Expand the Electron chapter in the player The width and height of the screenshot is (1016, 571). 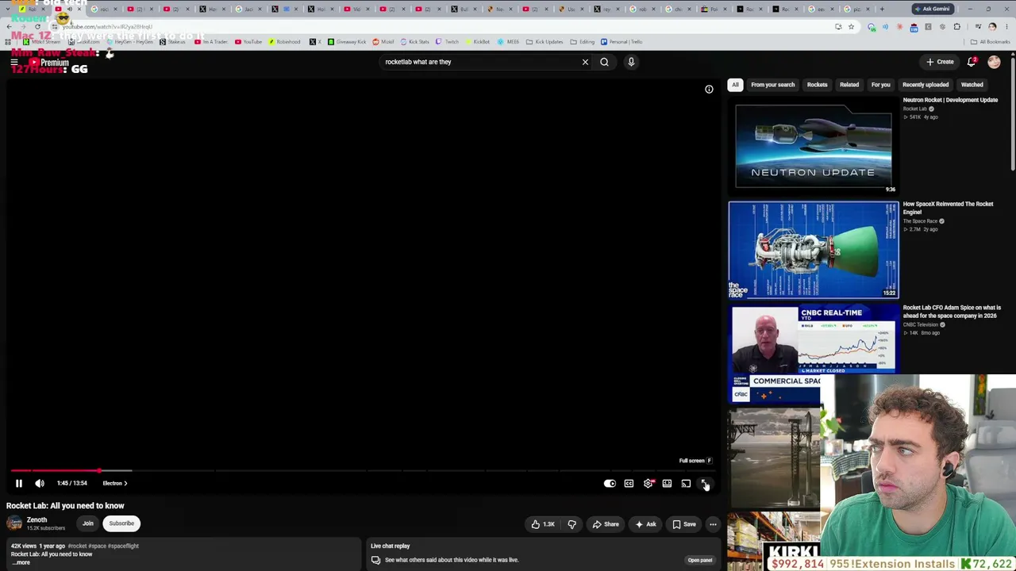click(x=114, y=483)
